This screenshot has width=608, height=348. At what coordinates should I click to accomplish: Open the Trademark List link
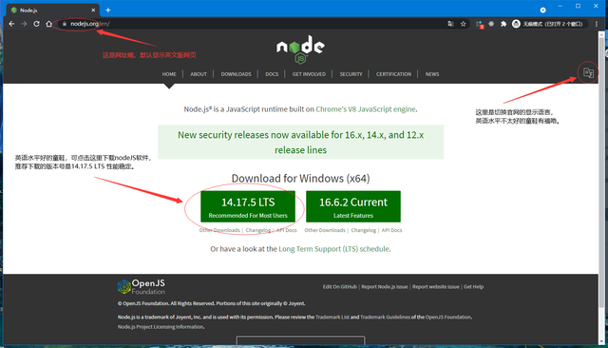pos(332,317)
